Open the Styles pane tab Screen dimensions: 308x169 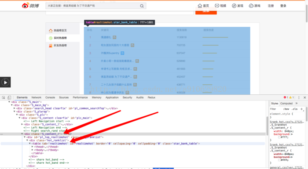[x=275, y=103]
